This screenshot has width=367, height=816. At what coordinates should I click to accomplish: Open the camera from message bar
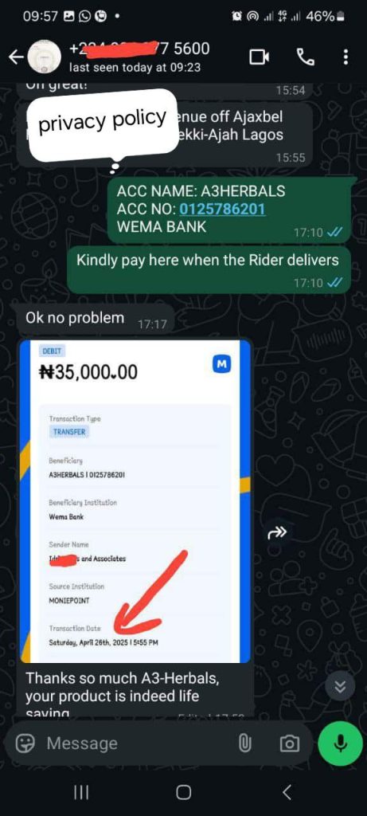290,744
